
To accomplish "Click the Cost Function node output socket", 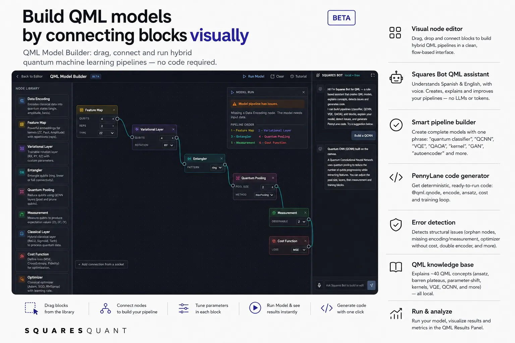I will tap(309, 247).
